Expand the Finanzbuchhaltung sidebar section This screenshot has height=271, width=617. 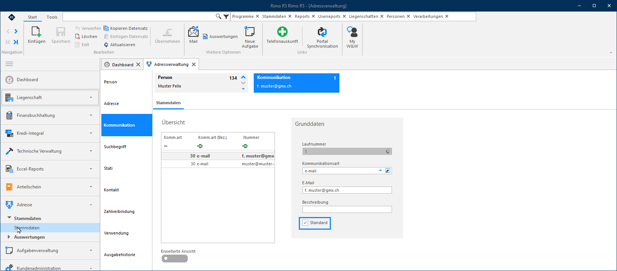[x=50, y=115]
